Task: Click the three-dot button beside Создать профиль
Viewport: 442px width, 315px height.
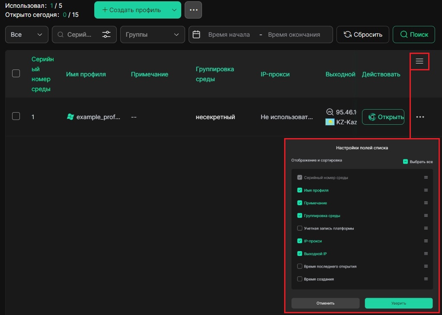Action: coord(193,10)
